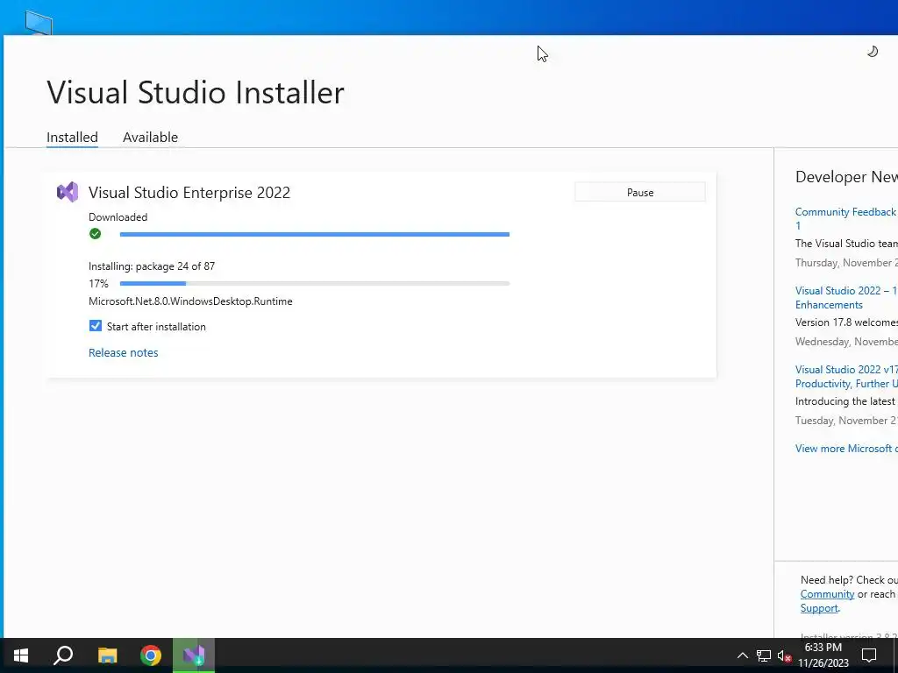This screenshot has width=898, height=673.
Task: Open Visual Studio 2022 Productivity article
Action: [846, 377]
